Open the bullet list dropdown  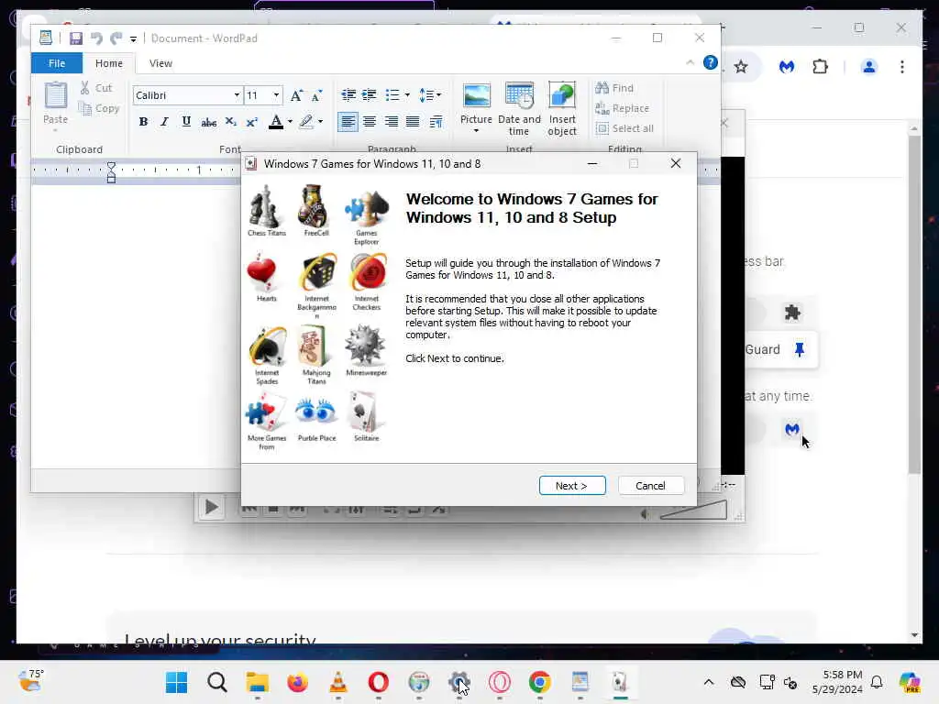[406, 95]
